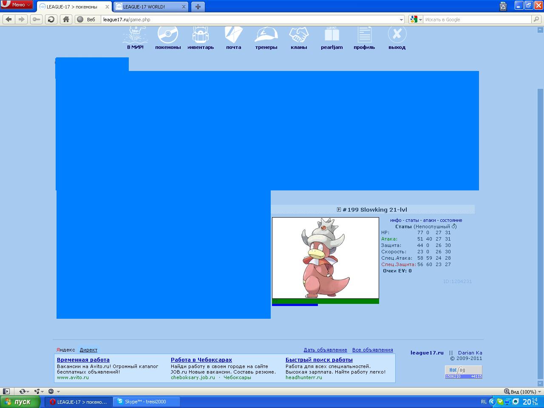Open the инвентарь backpack icon
544x408 pixels.
201,35
